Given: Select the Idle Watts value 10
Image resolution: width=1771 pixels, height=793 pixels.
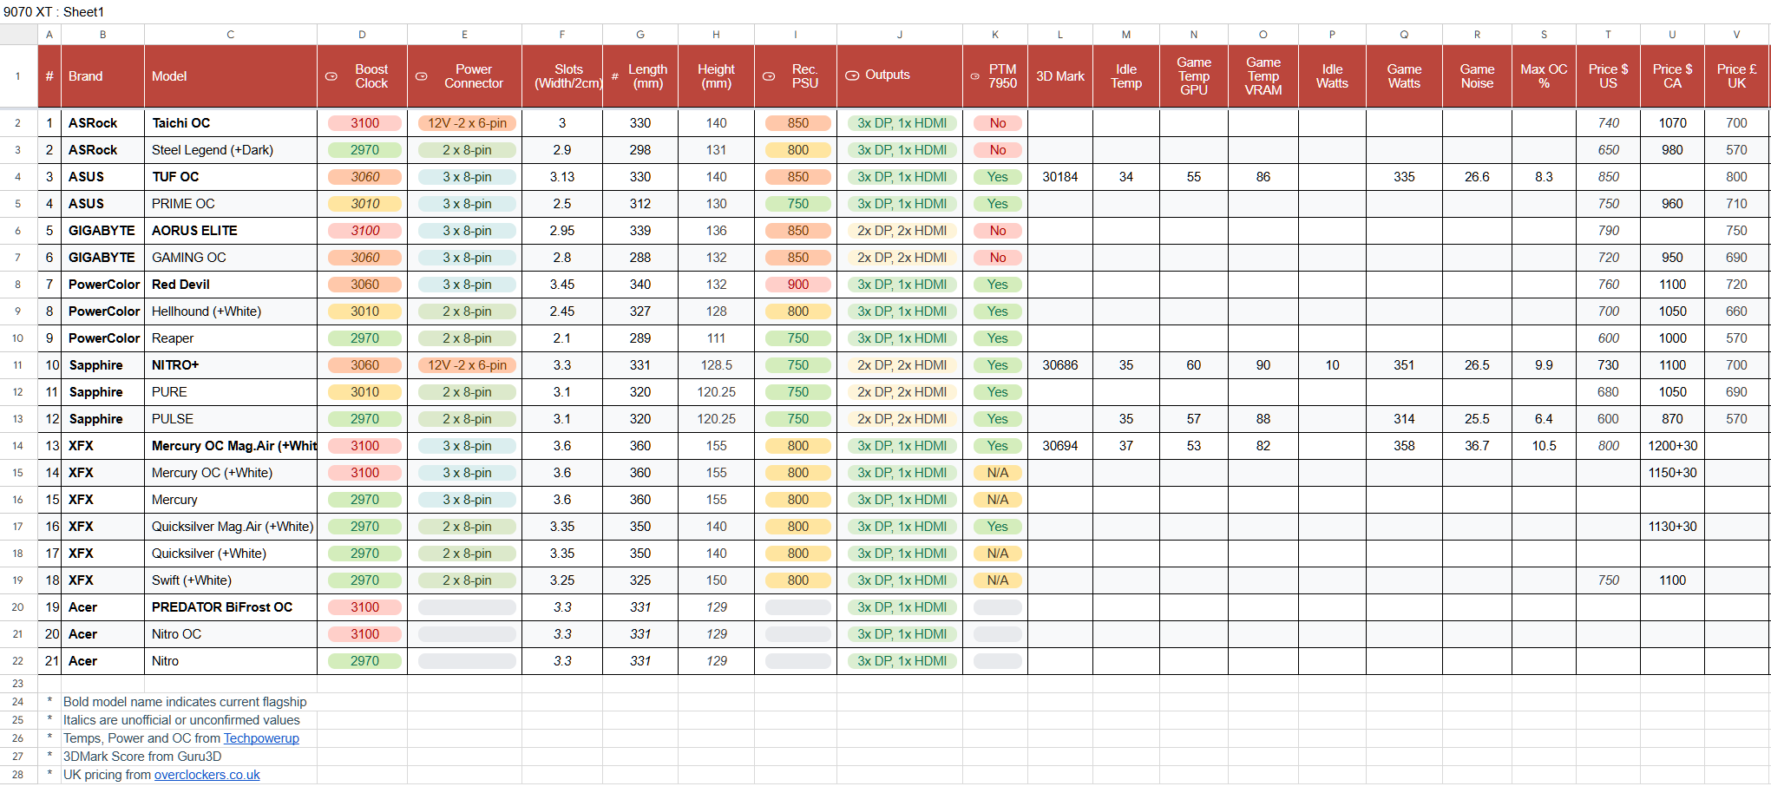Looking at the screenshot, I should click(1332, 365).
